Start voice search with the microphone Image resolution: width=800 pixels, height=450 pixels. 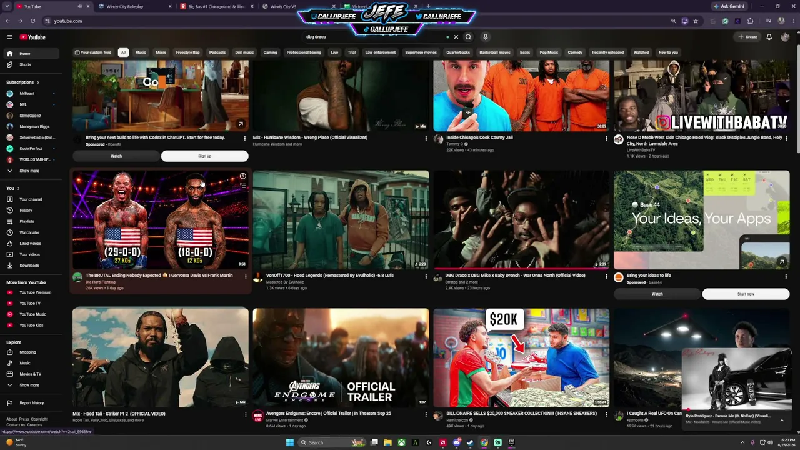(485, 37)
